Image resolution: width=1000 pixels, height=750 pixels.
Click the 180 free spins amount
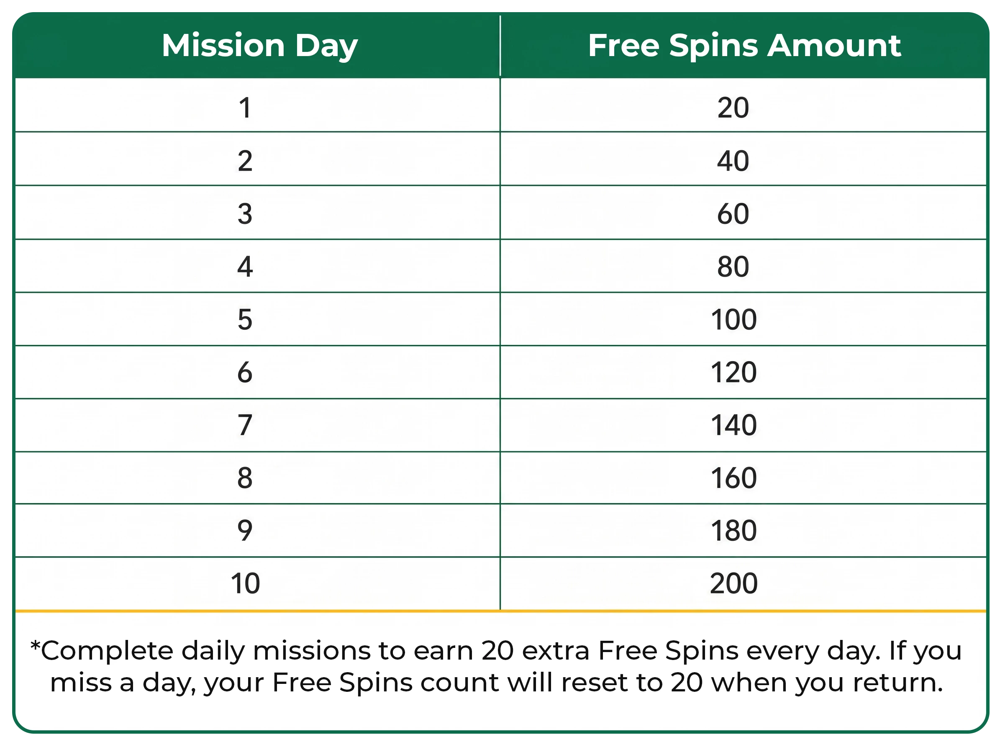coord(734,531)
